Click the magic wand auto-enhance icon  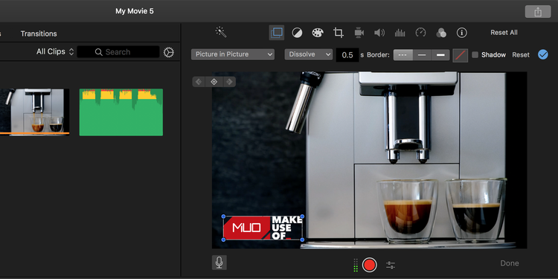click(221, 33)
